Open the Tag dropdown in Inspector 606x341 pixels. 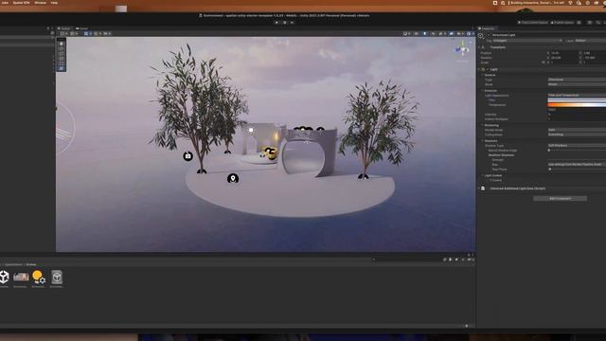click(x=527, y=41)
